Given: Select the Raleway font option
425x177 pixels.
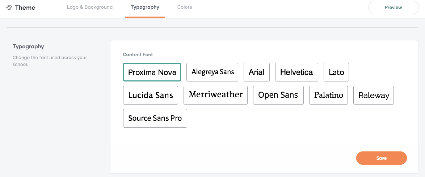Looking at the screenshot, I should (374, 95).
